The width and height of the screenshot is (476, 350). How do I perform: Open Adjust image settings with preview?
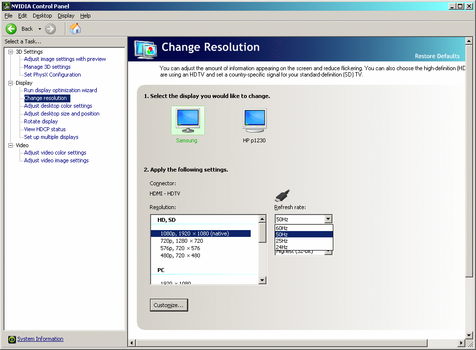click(x=65, y=59)
